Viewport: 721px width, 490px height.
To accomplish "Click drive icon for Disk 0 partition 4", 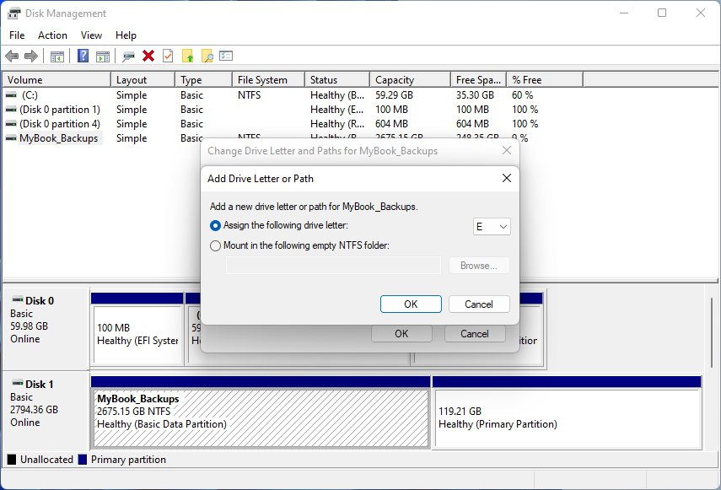I will (11, 124).
